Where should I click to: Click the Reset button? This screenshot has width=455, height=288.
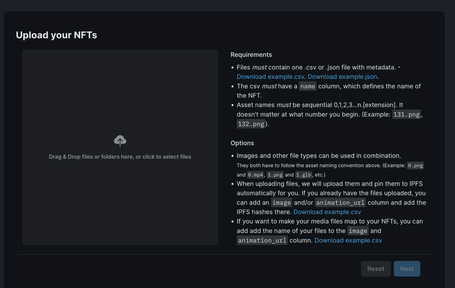(x=376, y=269)
